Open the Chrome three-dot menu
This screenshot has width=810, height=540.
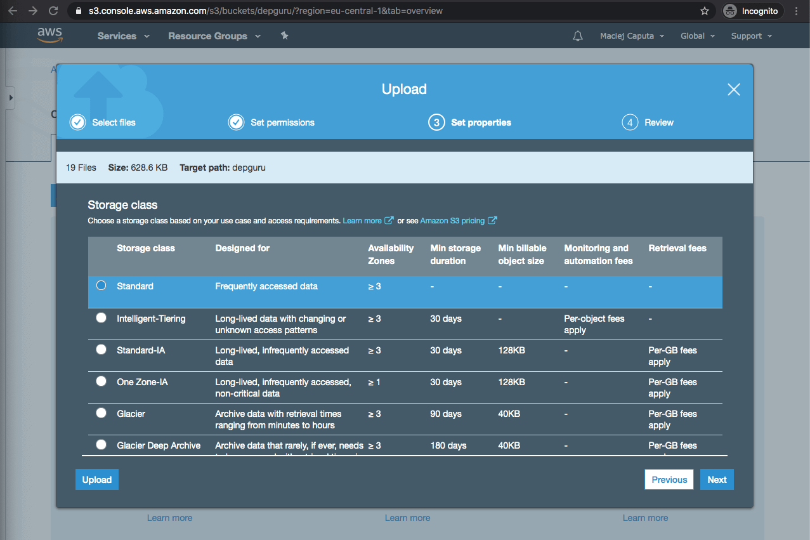click(x=797, y=11)
